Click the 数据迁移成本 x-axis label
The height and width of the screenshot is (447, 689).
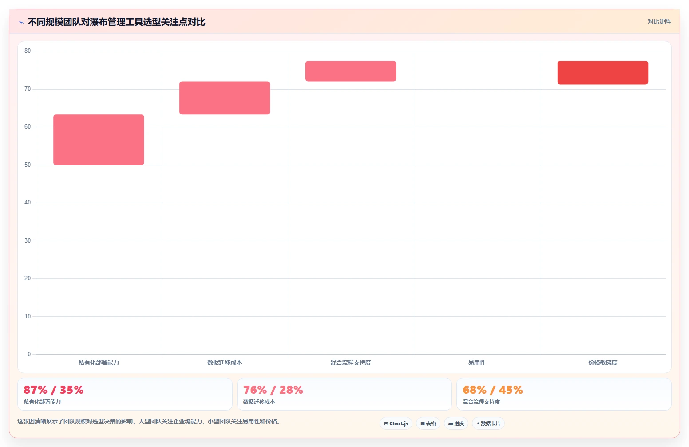tap(225, 362)
